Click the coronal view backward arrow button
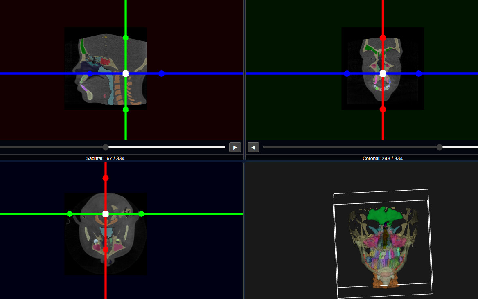This screenshot has height=299, width=478. click(x=253, y=148)
